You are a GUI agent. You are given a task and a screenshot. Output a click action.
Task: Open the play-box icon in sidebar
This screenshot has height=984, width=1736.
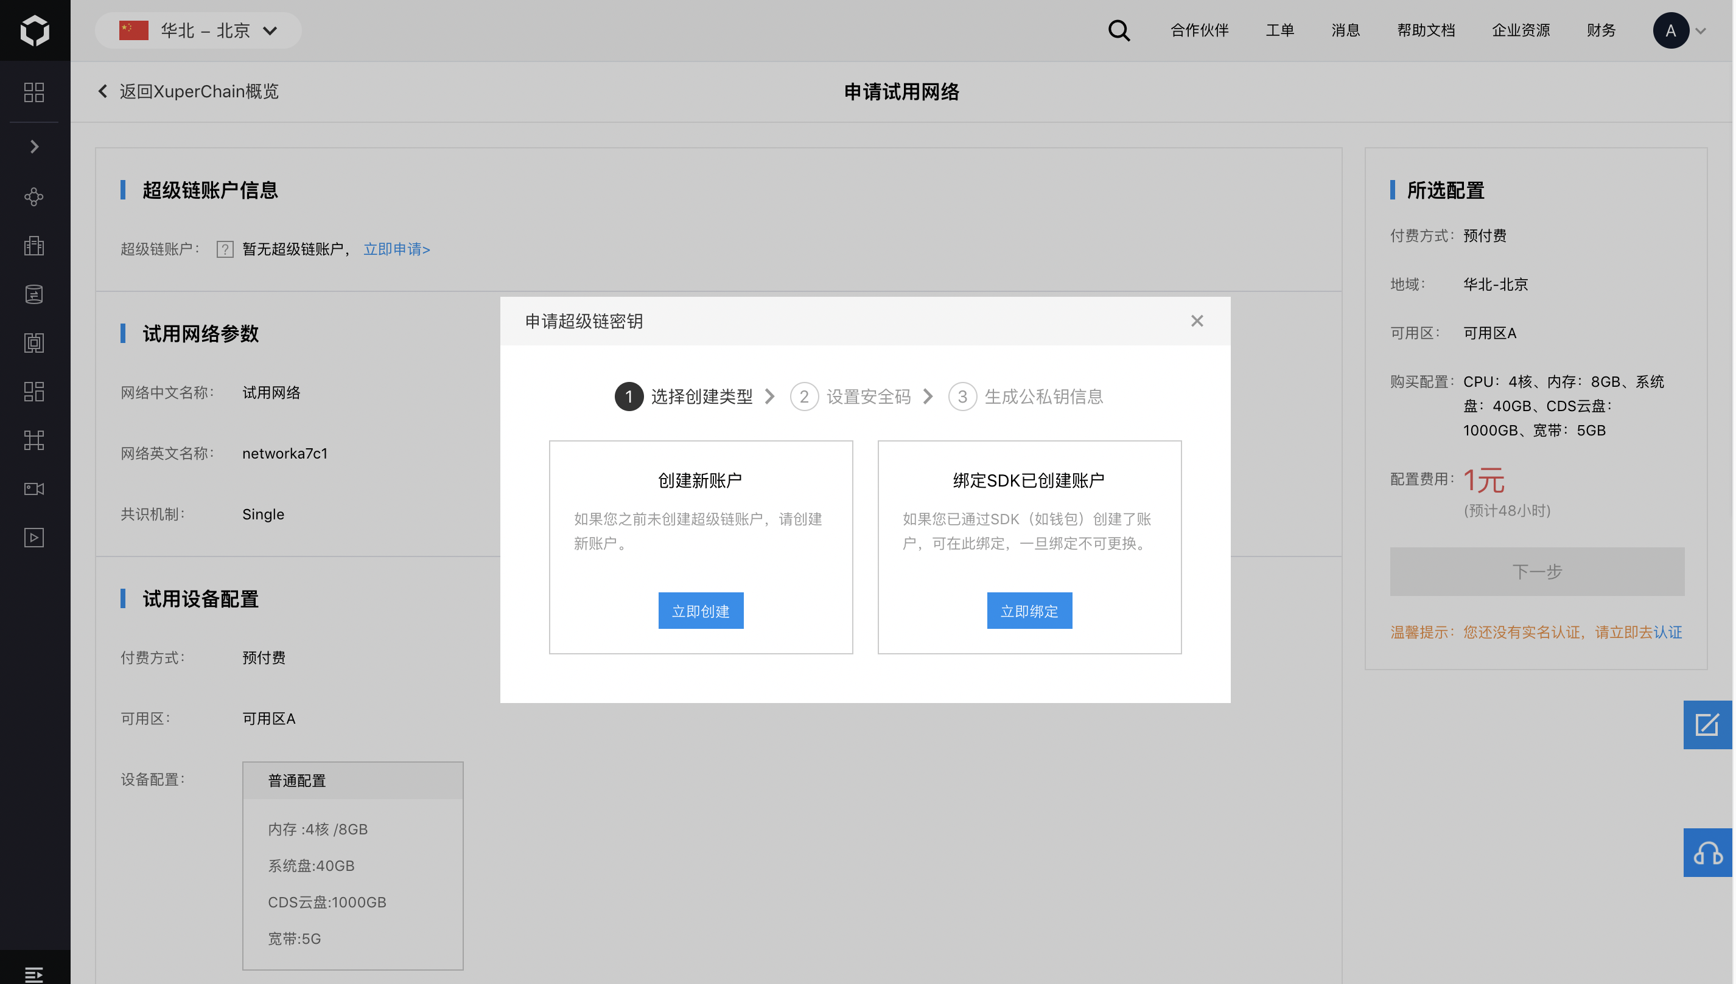[34, 537]
